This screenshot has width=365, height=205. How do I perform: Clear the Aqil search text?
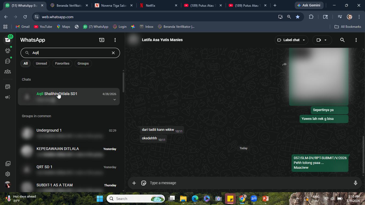click(x=113, y=53)
